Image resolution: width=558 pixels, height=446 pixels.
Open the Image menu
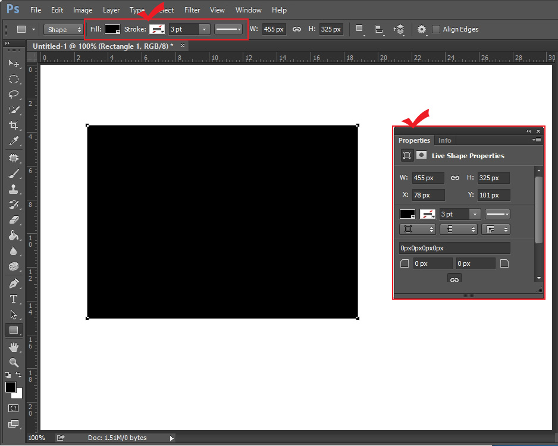pyautogui.click(x=83, y=10)
